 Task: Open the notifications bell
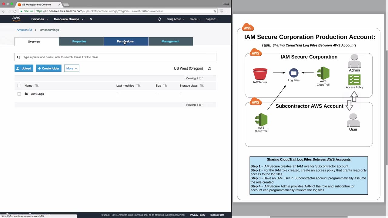159,19
